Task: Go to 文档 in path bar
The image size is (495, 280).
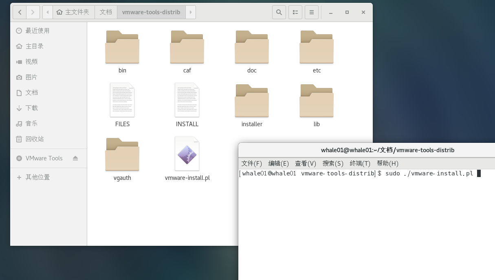Action: pos(106,12)
